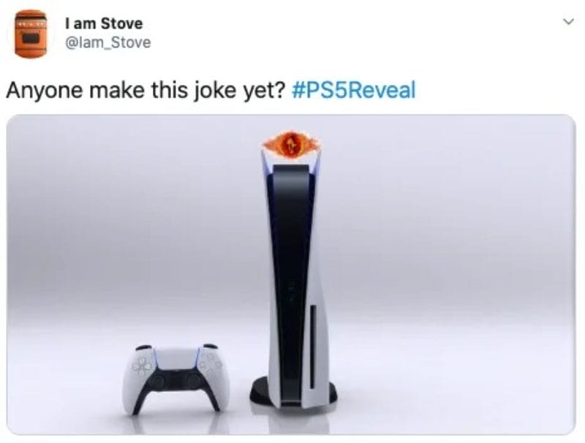Screen dimensions: 585x443
Task: Click the tweet text 'Anyone make this joke yet?'
Action: tap(146, 91)
